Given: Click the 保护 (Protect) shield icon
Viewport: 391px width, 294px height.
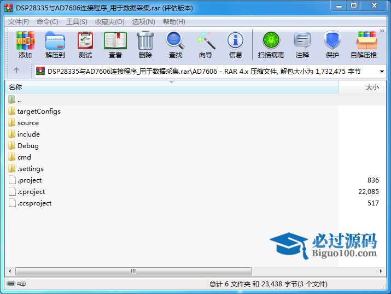Looking at the screenshot, I should coord(332,40).
